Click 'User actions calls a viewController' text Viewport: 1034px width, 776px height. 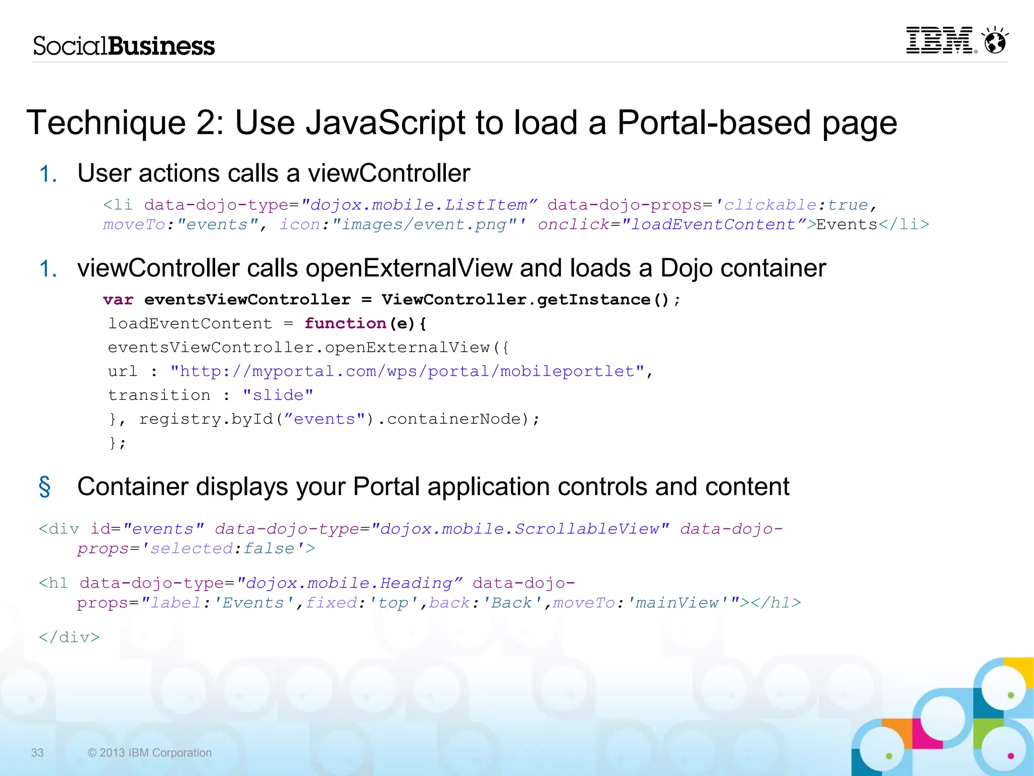point(274,173)
